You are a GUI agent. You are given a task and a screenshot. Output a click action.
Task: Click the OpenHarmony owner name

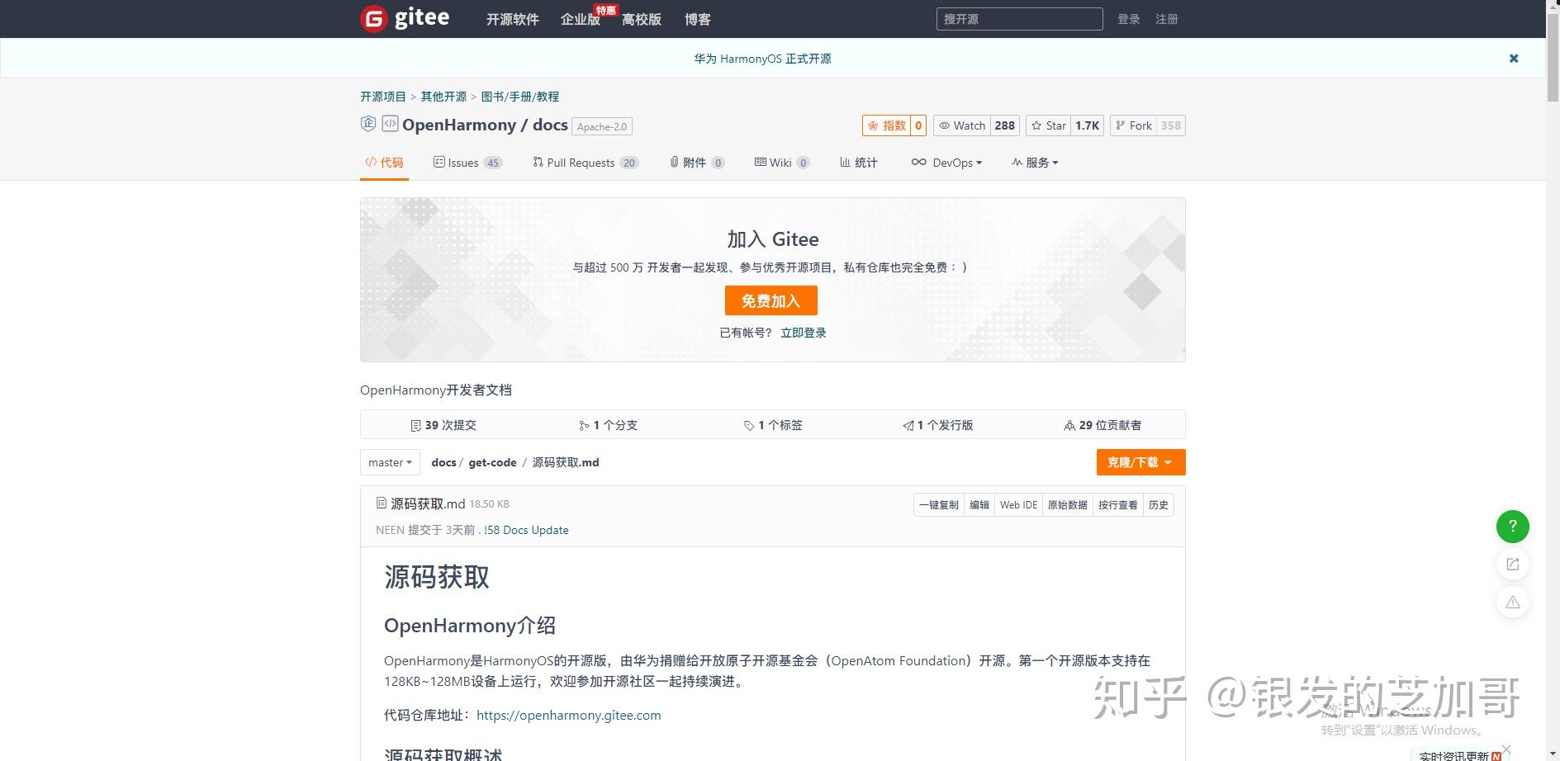click(459, 125)
